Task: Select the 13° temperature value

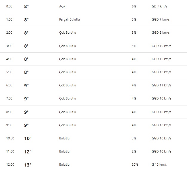Action: tap(28, 165)
